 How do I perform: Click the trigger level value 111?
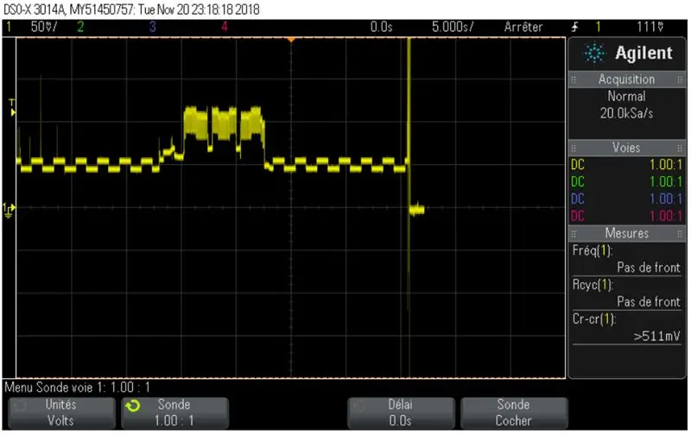(650, 27)
